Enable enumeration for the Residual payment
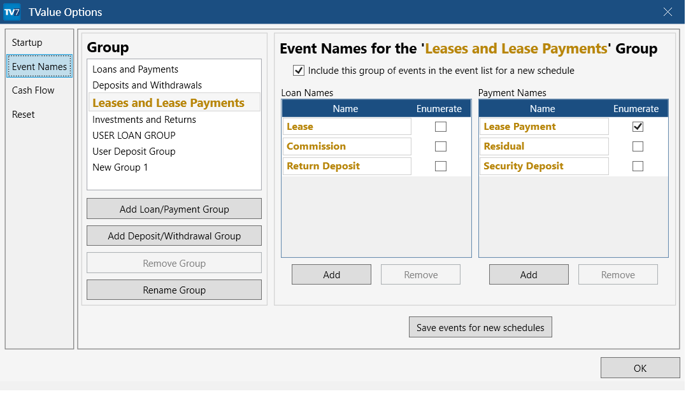This screenshot has height=396, width=686. coord(637,146)
